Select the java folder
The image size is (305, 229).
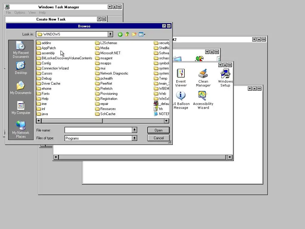click(x=42, y=114)
